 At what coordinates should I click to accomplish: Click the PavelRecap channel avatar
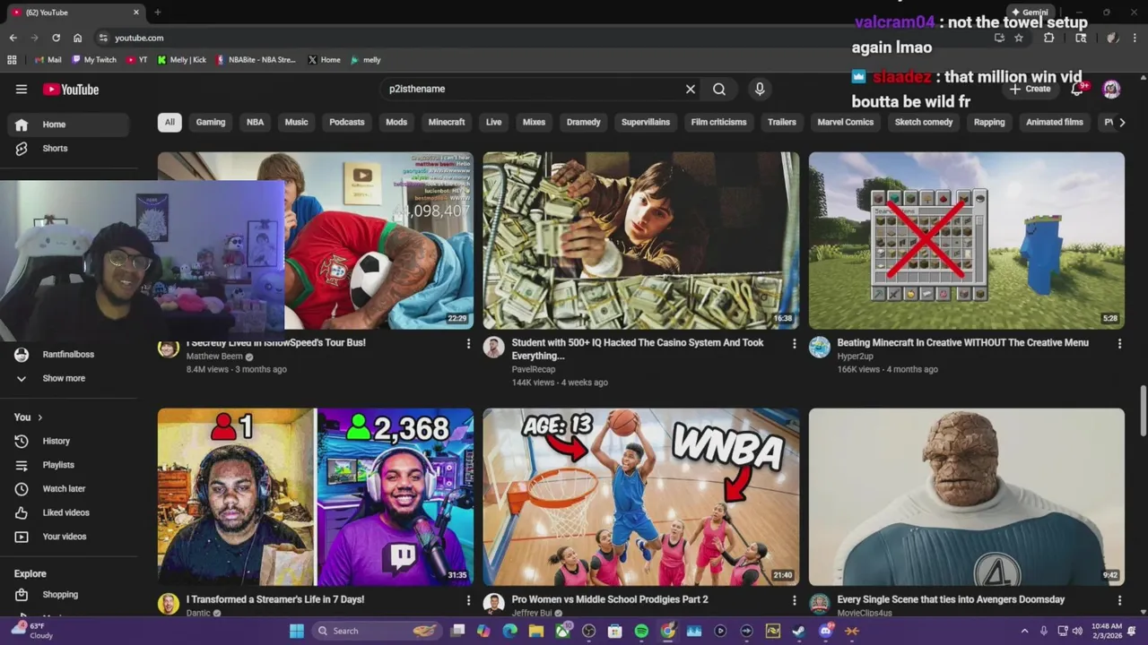494,348
